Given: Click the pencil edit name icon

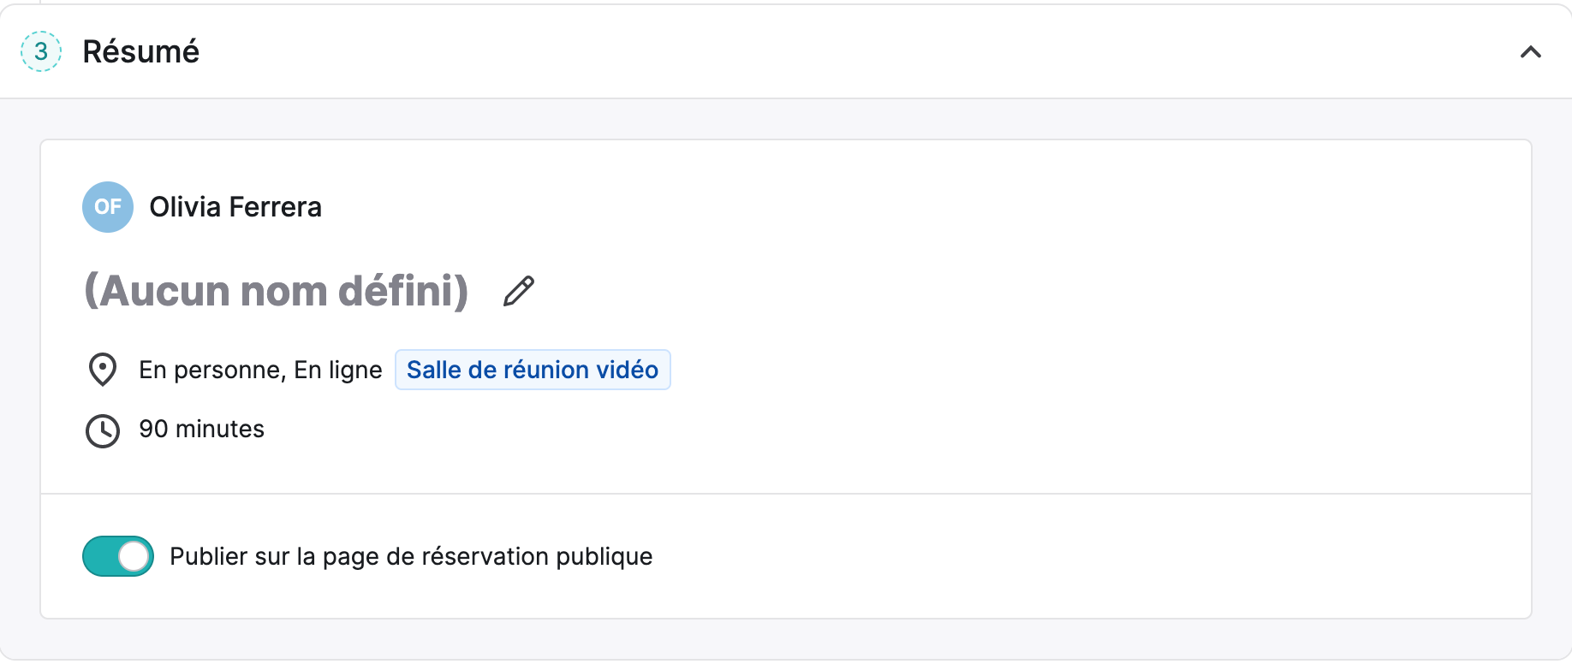Looking at the screenshot, I should 519,291.
